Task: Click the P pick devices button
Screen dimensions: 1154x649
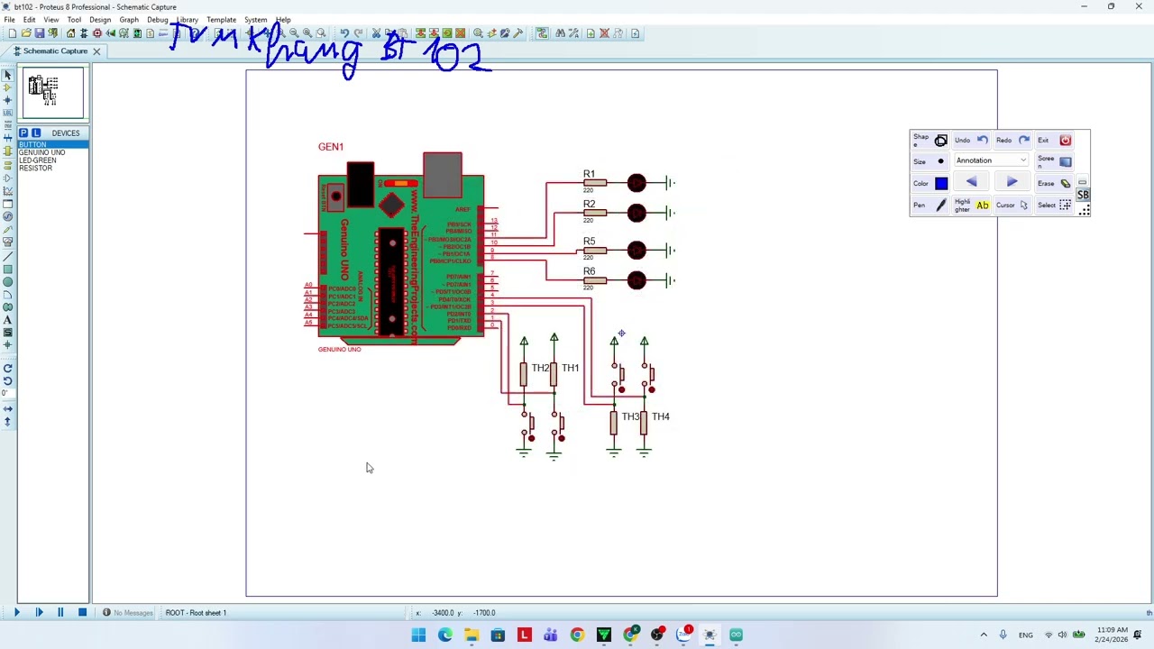Action: (x=23, y=133)
